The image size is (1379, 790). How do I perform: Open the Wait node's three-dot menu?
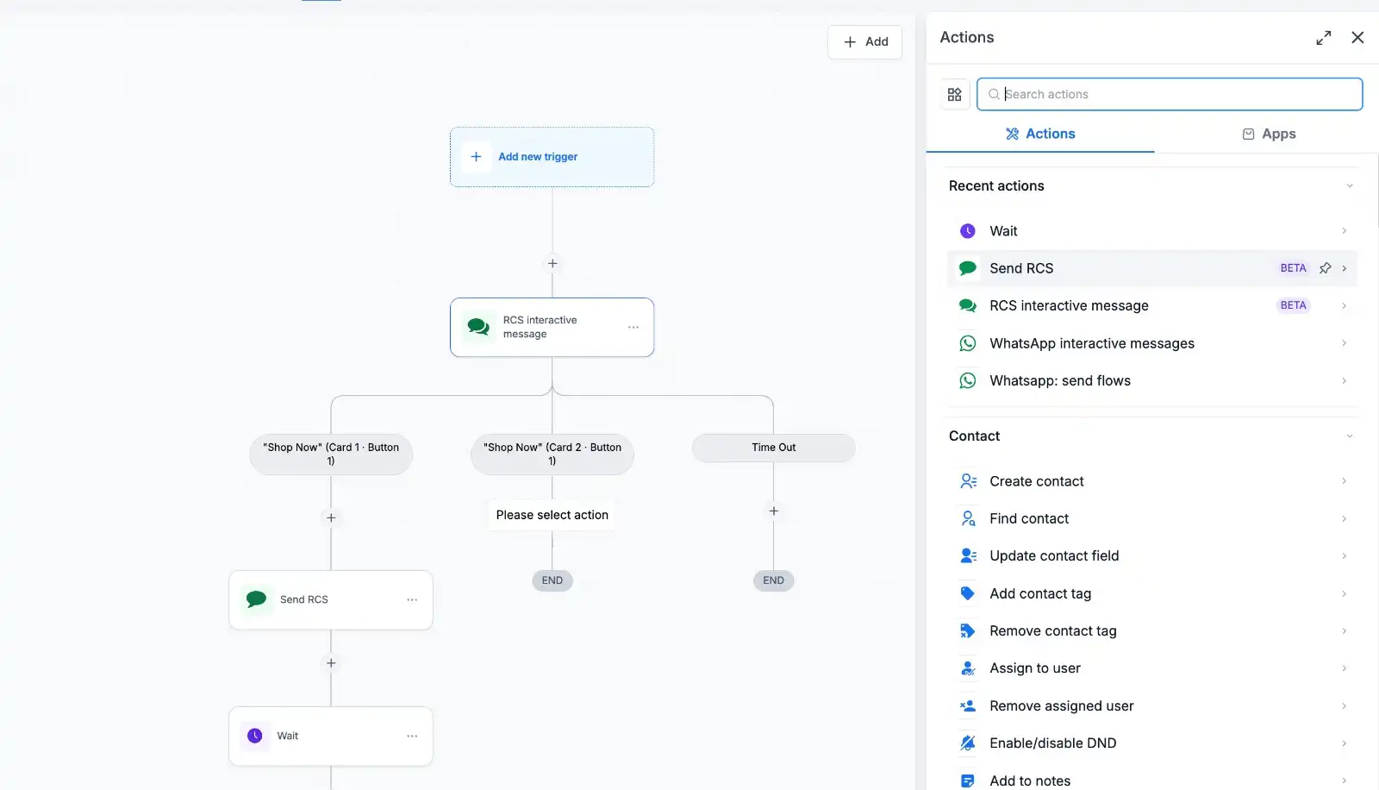coord(412,736)
